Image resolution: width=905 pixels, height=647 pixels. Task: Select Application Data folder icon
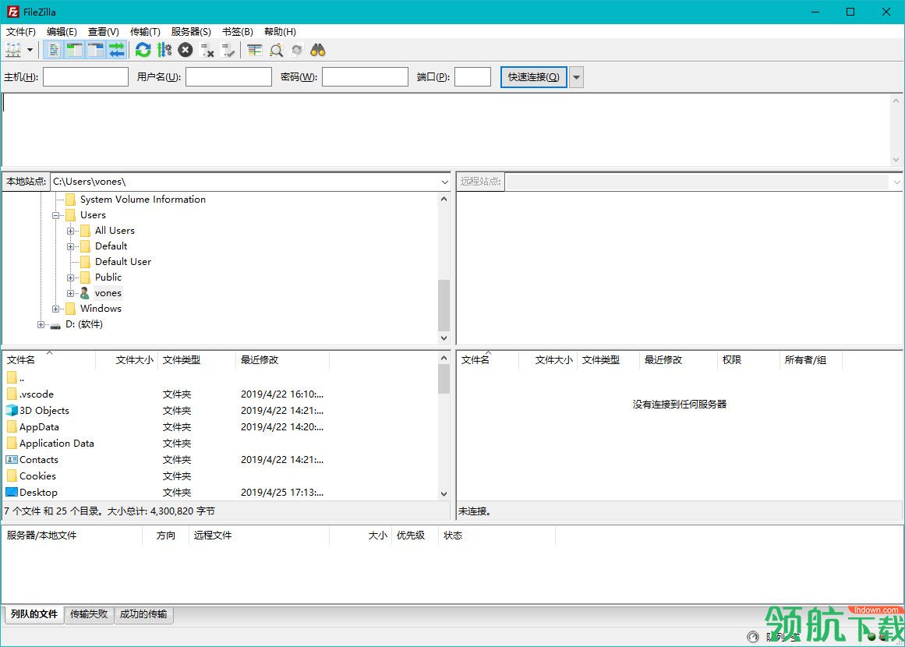[x=12, y=444]
